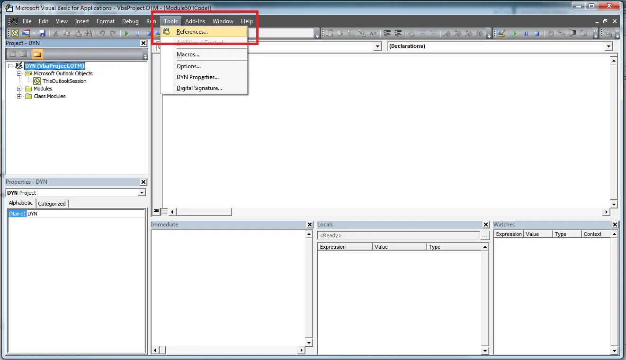Toggle Folders view in the Project panel
The image size is (626, 360).
click(37, 54)
